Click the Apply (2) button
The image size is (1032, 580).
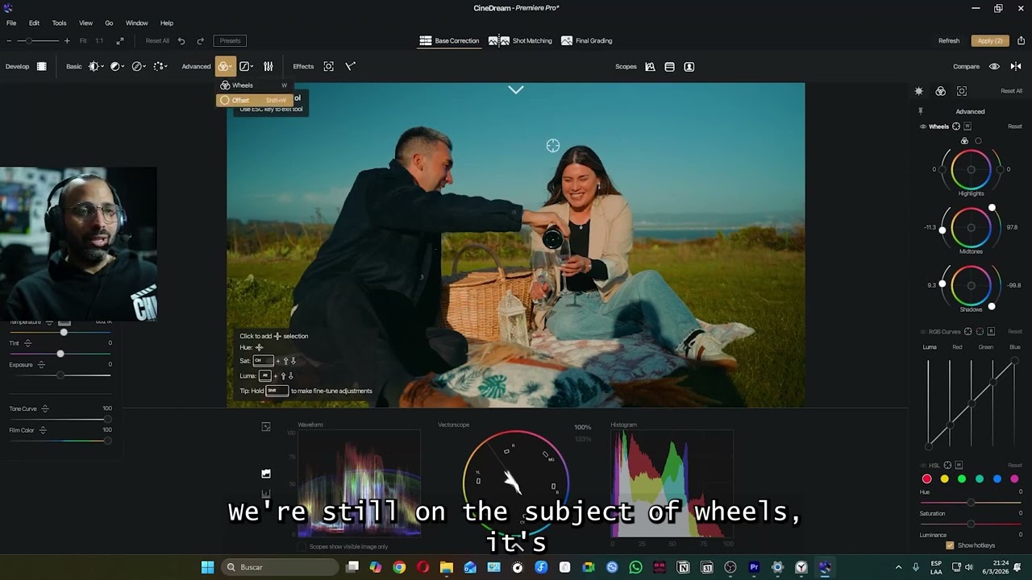(990, 40)
